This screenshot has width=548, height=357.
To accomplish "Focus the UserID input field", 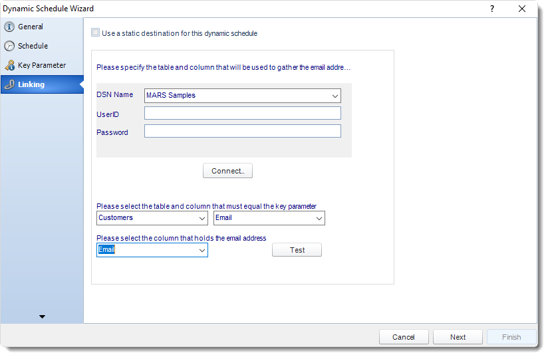I will (243, 113).
